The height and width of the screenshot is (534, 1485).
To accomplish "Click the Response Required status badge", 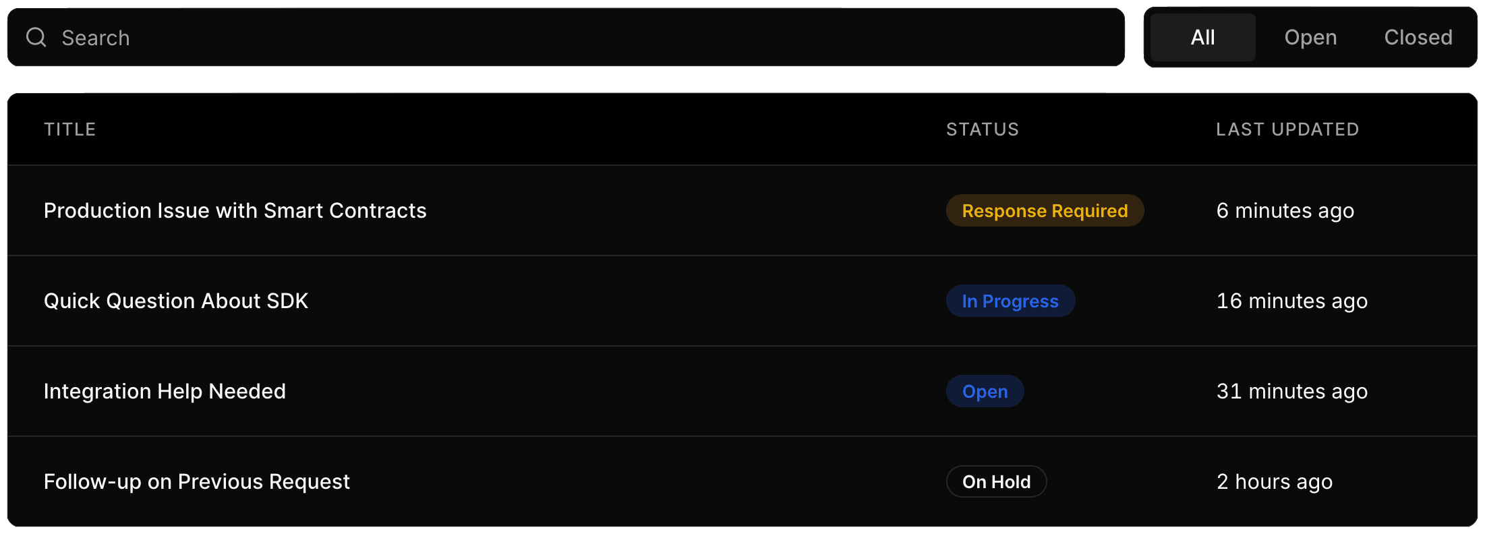I will point(1045,210).
